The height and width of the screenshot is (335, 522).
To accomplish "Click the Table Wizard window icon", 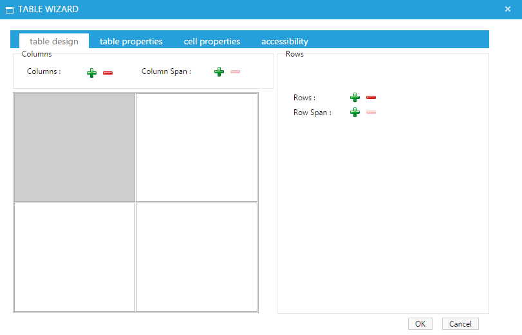I will [x=10, y=10].
